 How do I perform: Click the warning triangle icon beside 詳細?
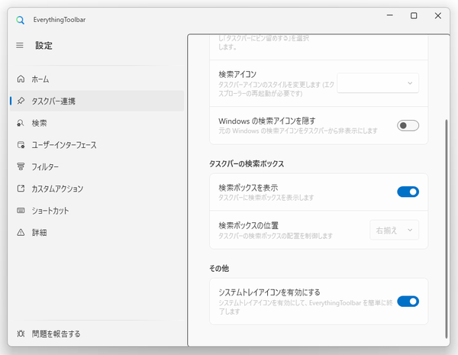(21, 233)
